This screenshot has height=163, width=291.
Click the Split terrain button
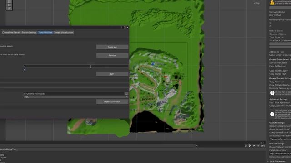[x=112, y=74]
